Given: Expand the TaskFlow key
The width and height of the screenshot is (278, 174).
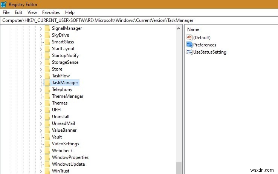Looking at the screenshot, I should (41, 76).
